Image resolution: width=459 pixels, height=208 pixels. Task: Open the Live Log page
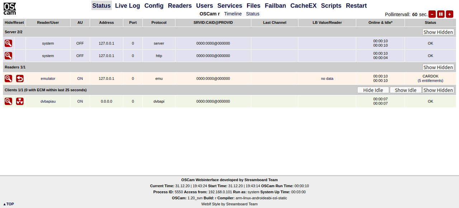[127, 6]
